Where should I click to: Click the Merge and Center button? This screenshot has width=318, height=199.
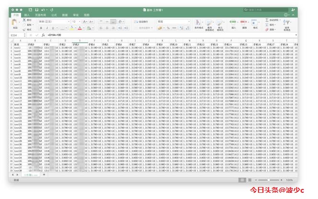pyautogui.click(x=143, y=28)
